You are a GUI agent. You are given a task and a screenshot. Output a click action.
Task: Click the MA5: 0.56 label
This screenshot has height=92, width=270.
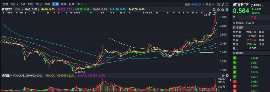pos(32,10)
